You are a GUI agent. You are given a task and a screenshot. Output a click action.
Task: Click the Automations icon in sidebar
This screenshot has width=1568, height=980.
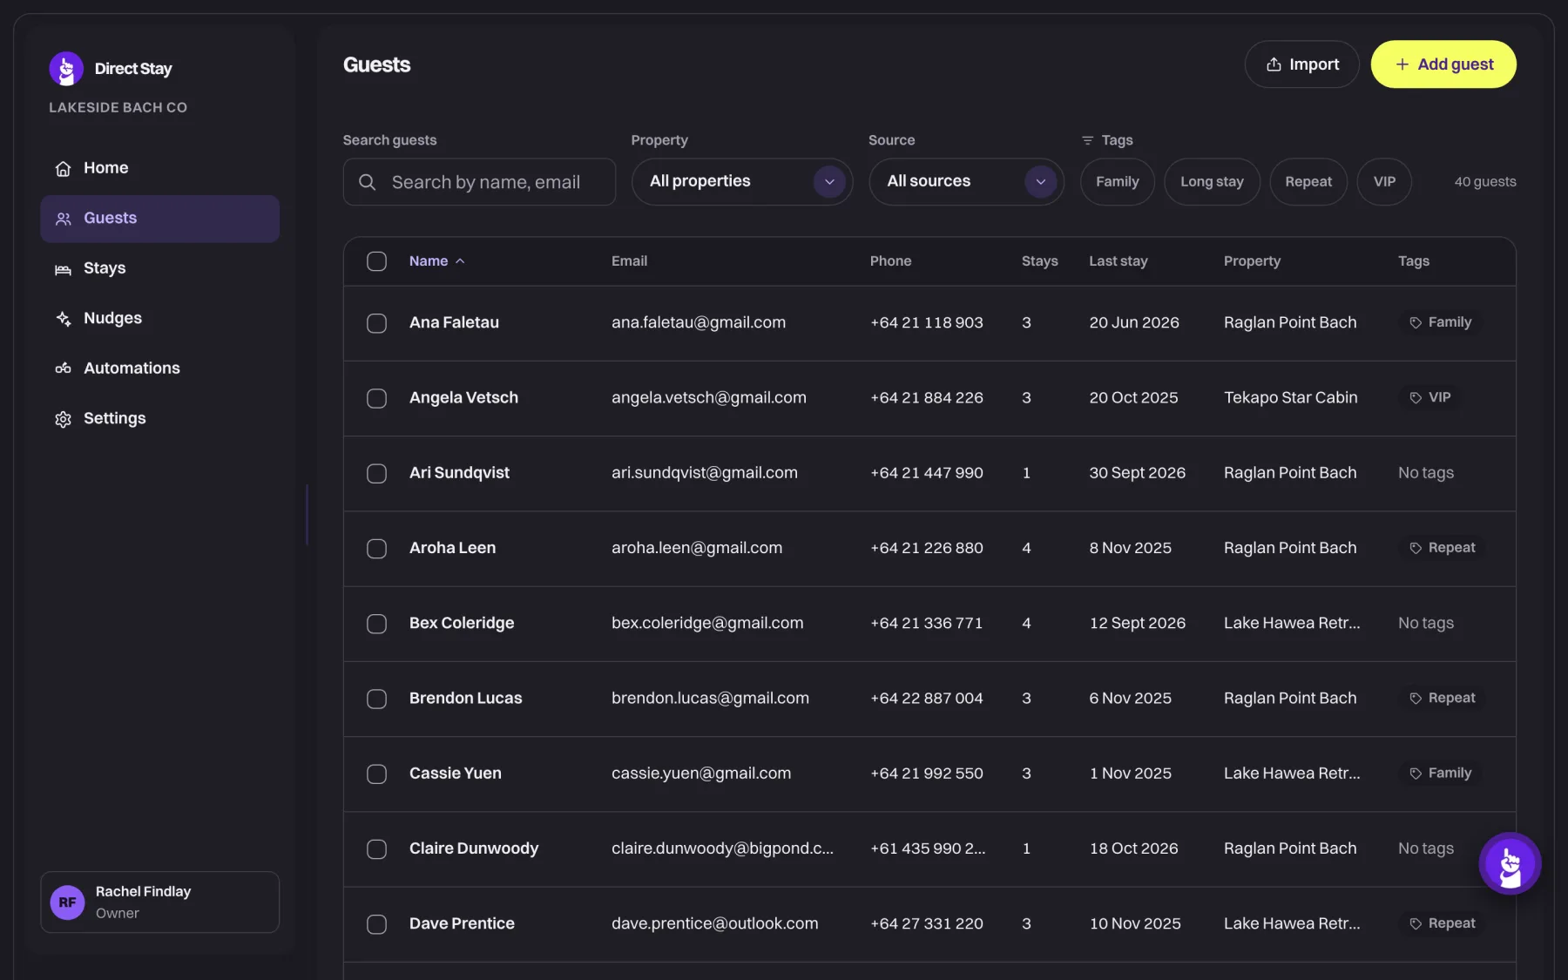[x=63, y=368]
